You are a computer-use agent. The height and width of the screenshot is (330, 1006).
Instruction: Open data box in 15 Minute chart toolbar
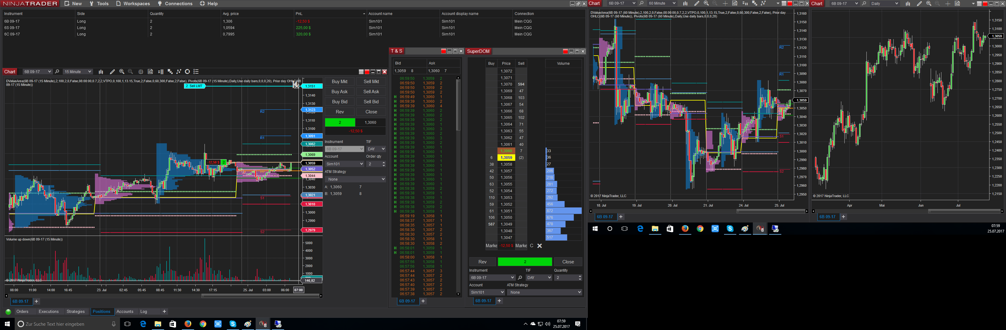150,72
